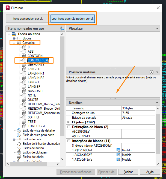Screen dimensions: 166x179
Task: Select the Estilos de tabela icon
Action: (x=19, y=157)
